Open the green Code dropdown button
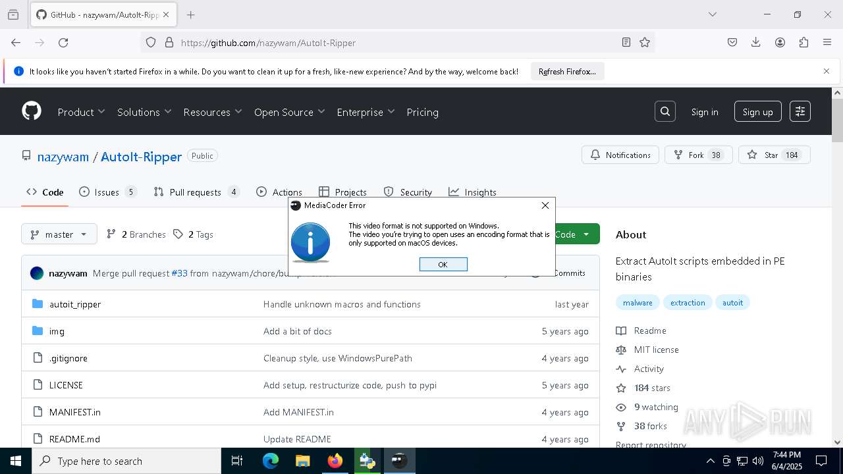 pos(576,234)
